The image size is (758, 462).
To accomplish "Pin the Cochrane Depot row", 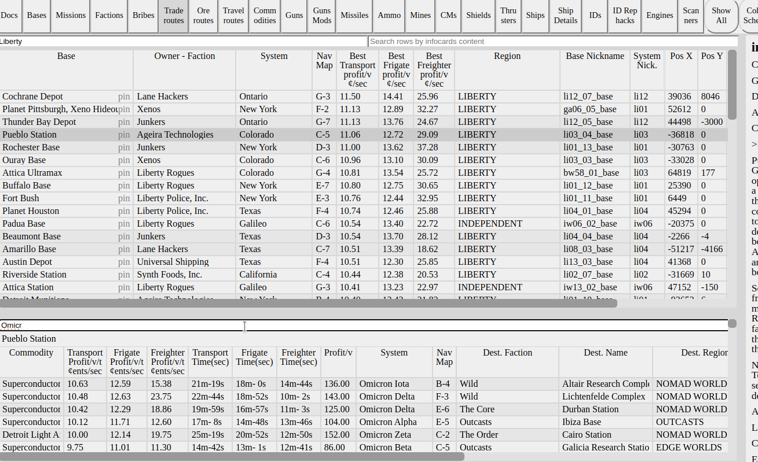I will 124,97.
